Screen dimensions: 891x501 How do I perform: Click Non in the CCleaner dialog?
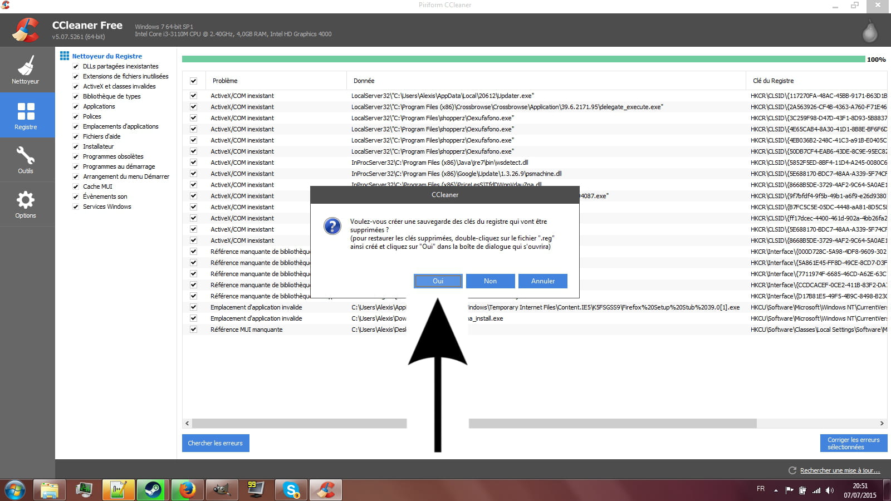click(x=490, y=281)
